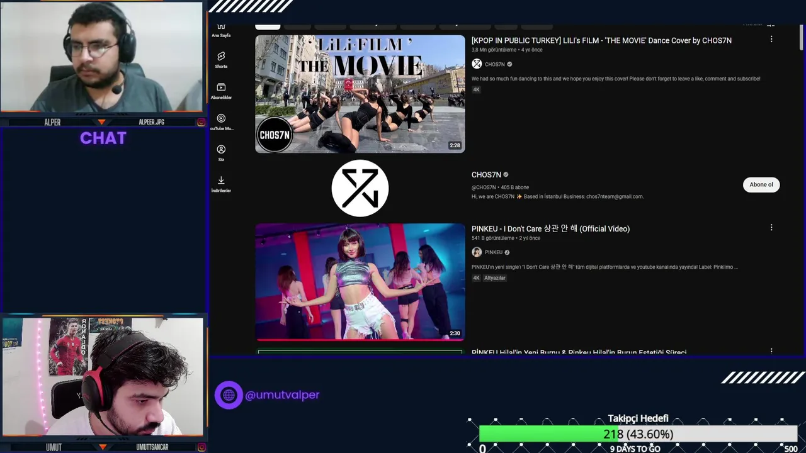Click small CHOS7N avatar under LILI's FILM title
Image resolution: width=806 pixels, height=453 pixels.
pyautogui.click(x=477, y=64)
